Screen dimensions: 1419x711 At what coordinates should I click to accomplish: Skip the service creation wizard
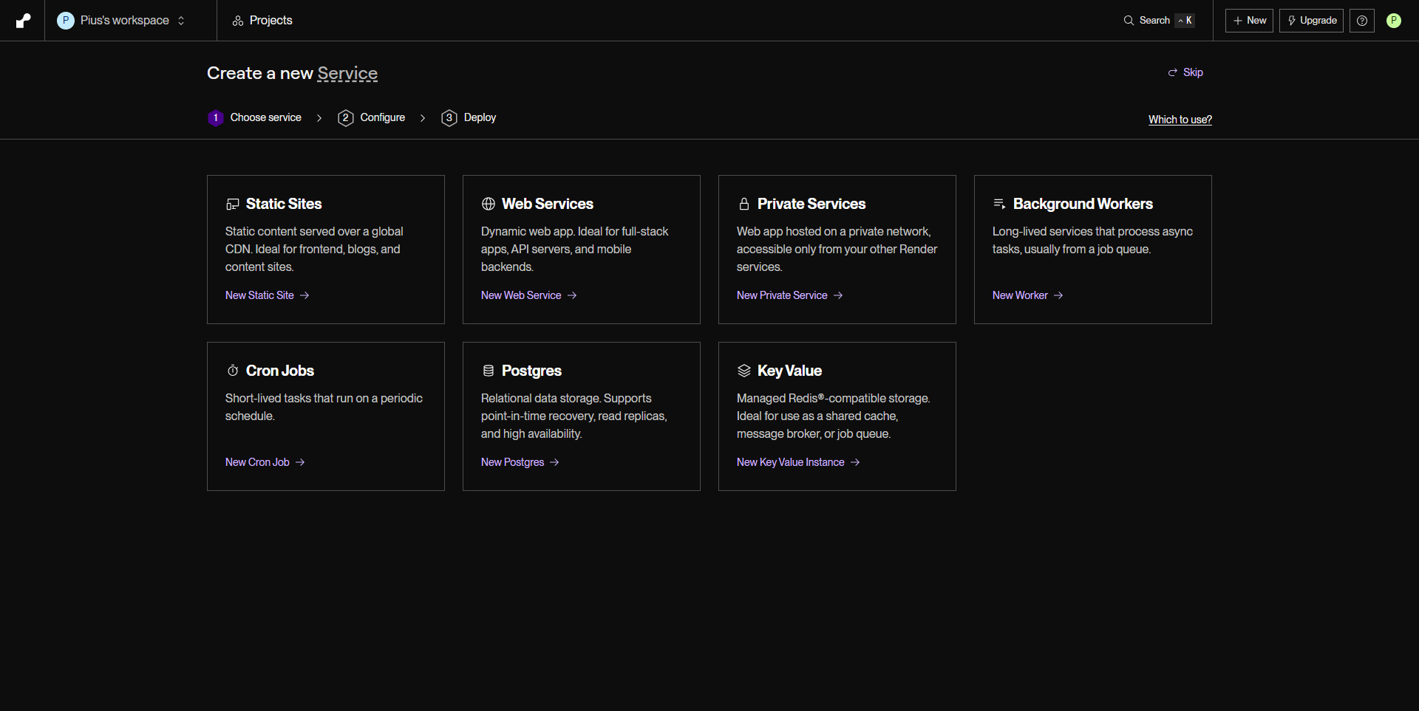(x=1185, y=72)
